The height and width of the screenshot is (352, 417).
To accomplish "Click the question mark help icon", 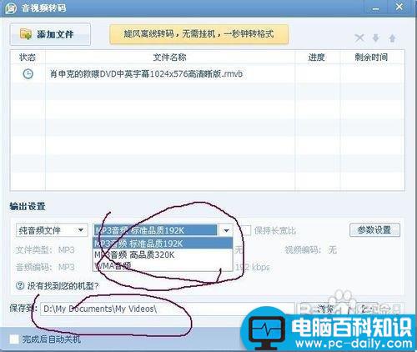I will 20,285.
